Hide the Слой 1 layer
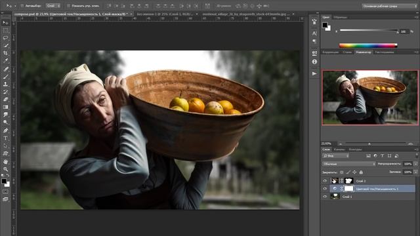The width and height of the screenshot is (420, 236). 325,197
